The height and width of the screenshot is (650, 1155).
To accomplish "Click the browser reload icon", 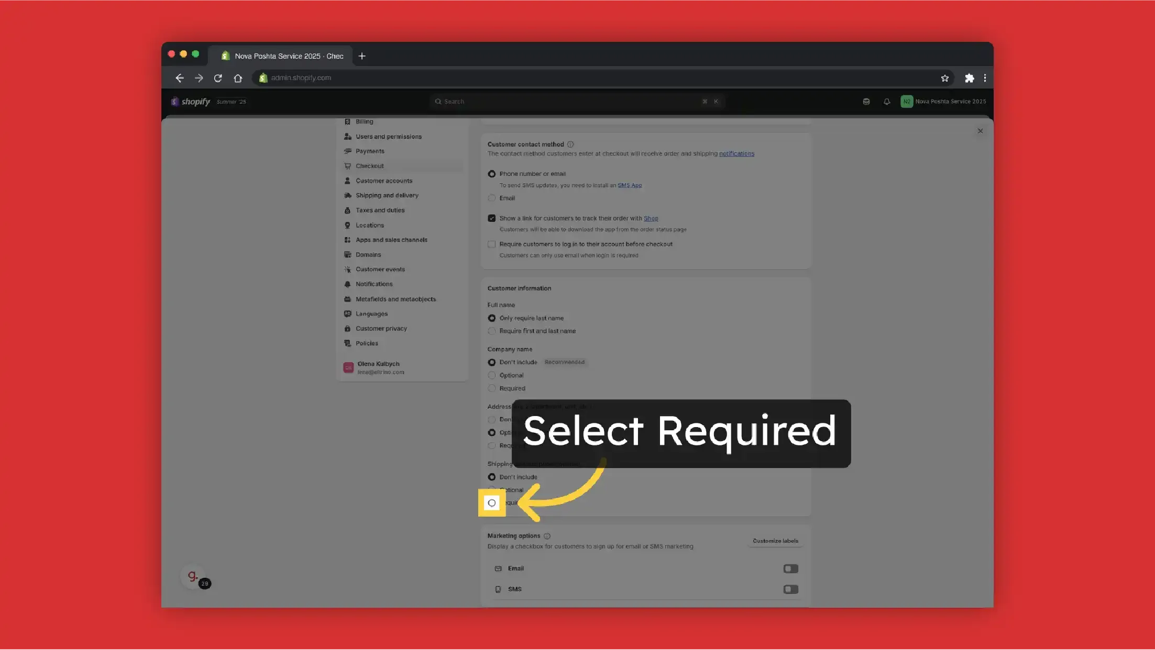I will coord(218,78).
